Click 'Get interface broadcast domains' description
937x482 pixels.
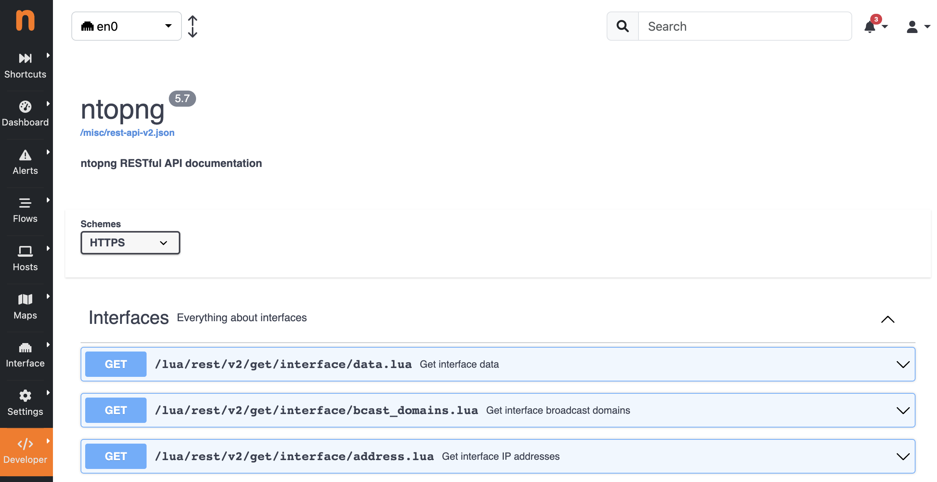click(x=558, y=410)
